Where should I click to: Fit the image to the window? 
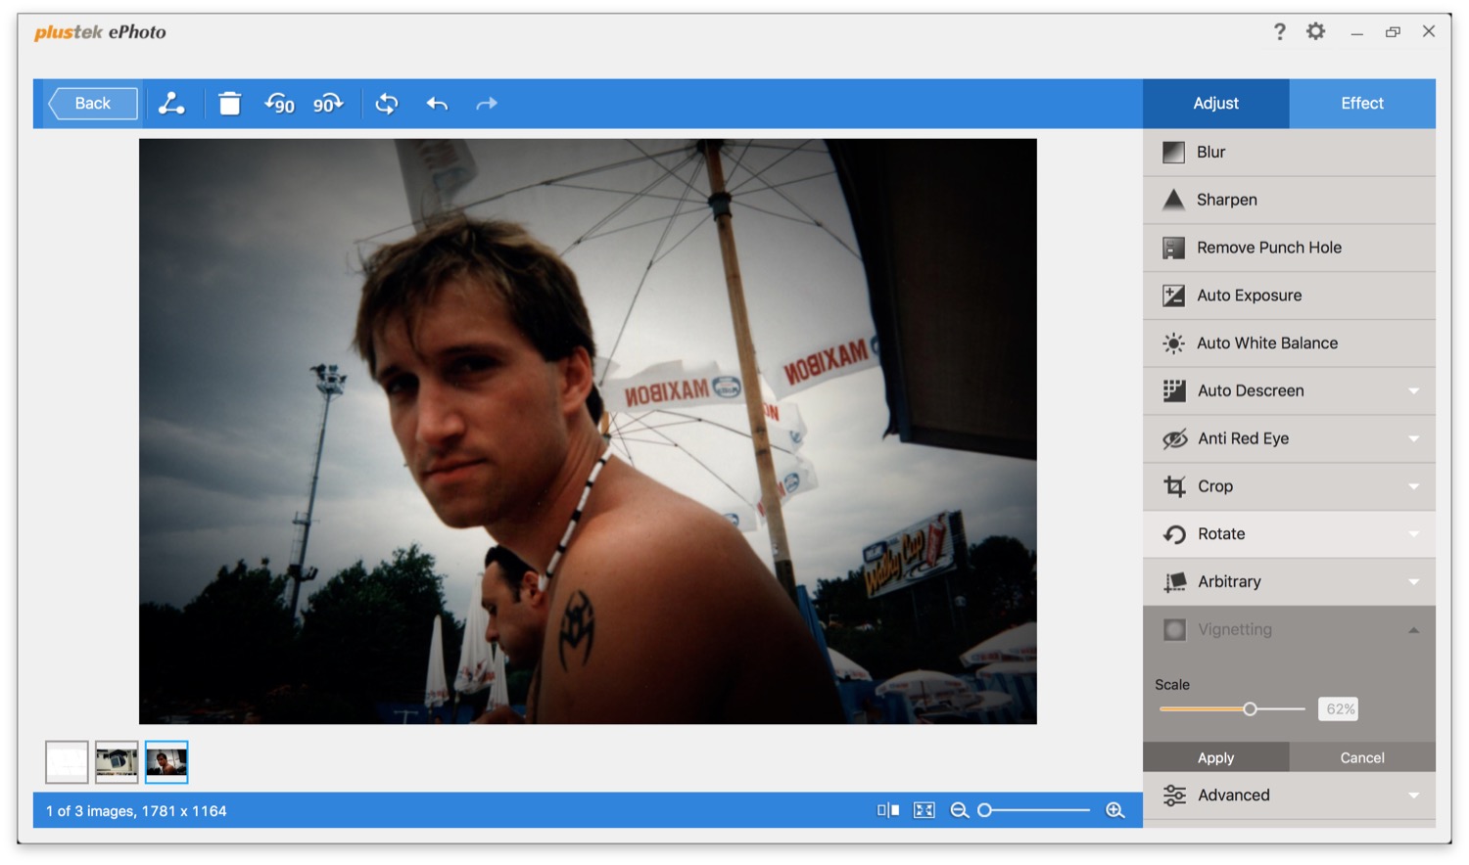(x=924, y=810)
